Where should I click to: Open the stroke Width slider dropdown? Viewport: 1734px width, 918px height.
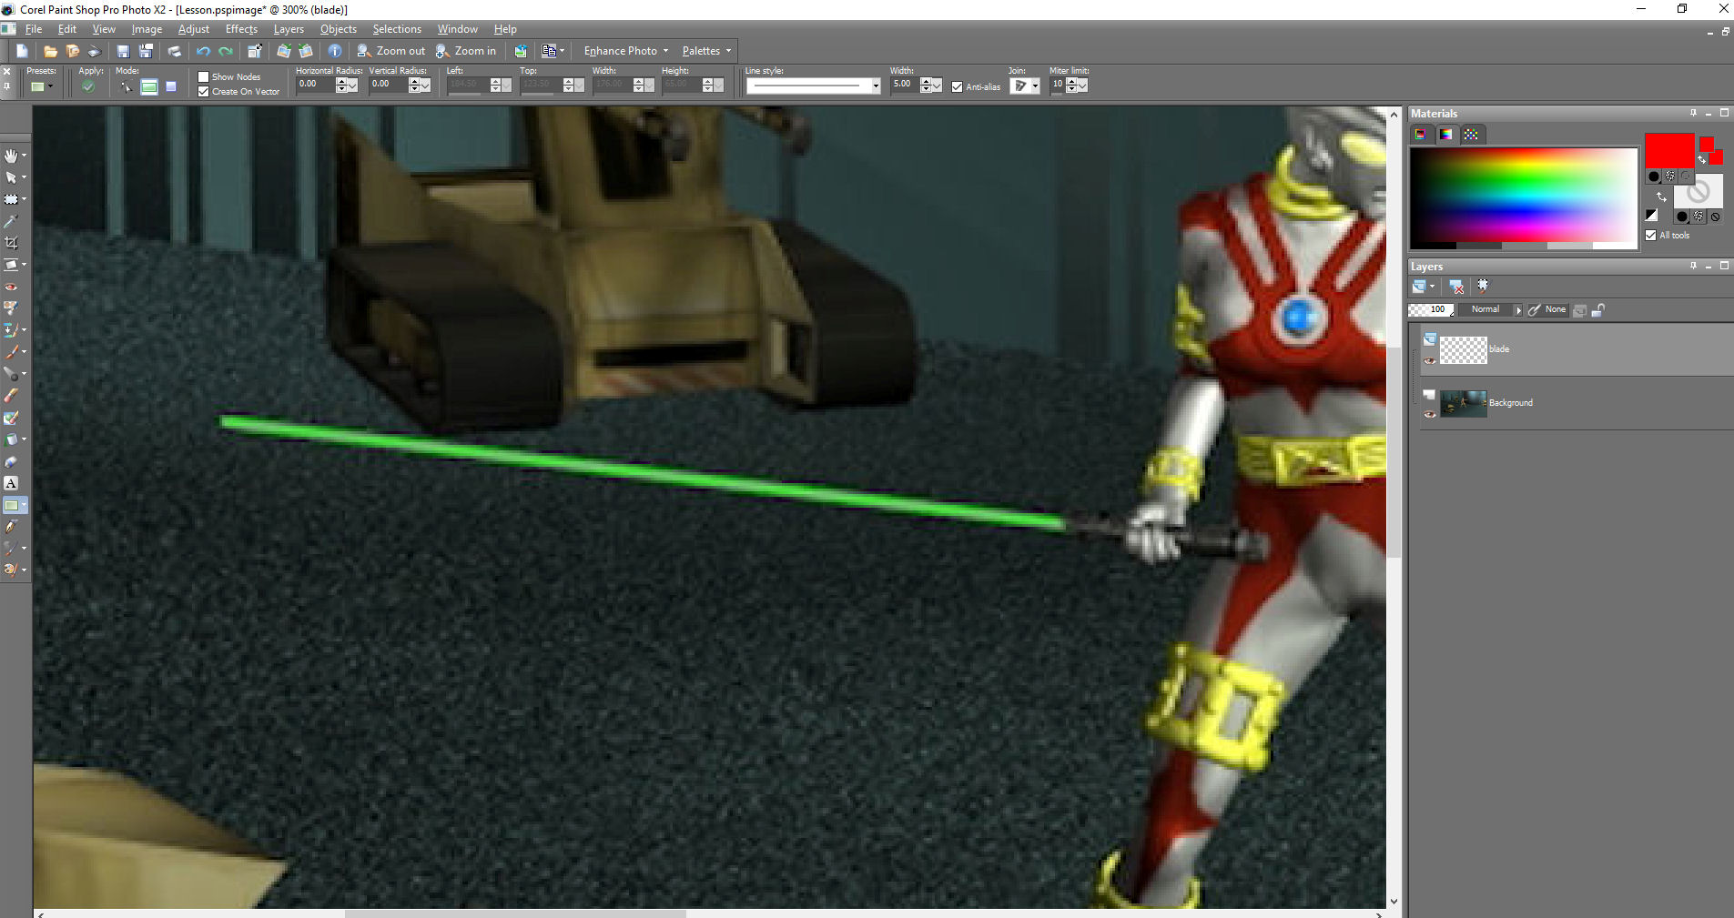[x=937, y=86]
